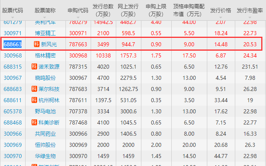Open stock code 688683 link
The height and width of the screenshot is (166, 266).
click(x=13, y=89)
